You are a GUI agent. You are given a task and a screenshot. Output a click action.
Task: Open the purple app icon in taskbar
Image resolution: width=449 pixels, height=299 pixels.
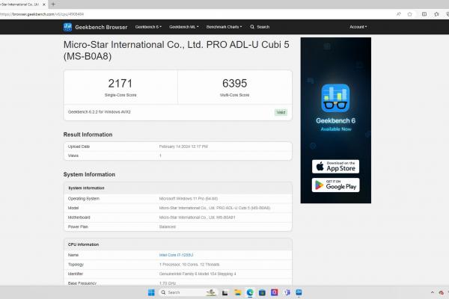pyautogui.click(x=275, y=292)
